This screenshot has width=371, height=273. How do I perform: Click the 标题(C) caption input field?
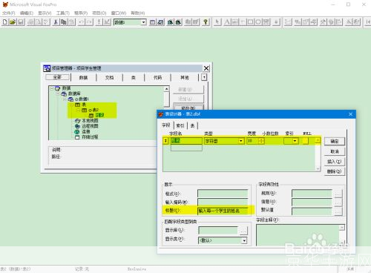[223, 211]
